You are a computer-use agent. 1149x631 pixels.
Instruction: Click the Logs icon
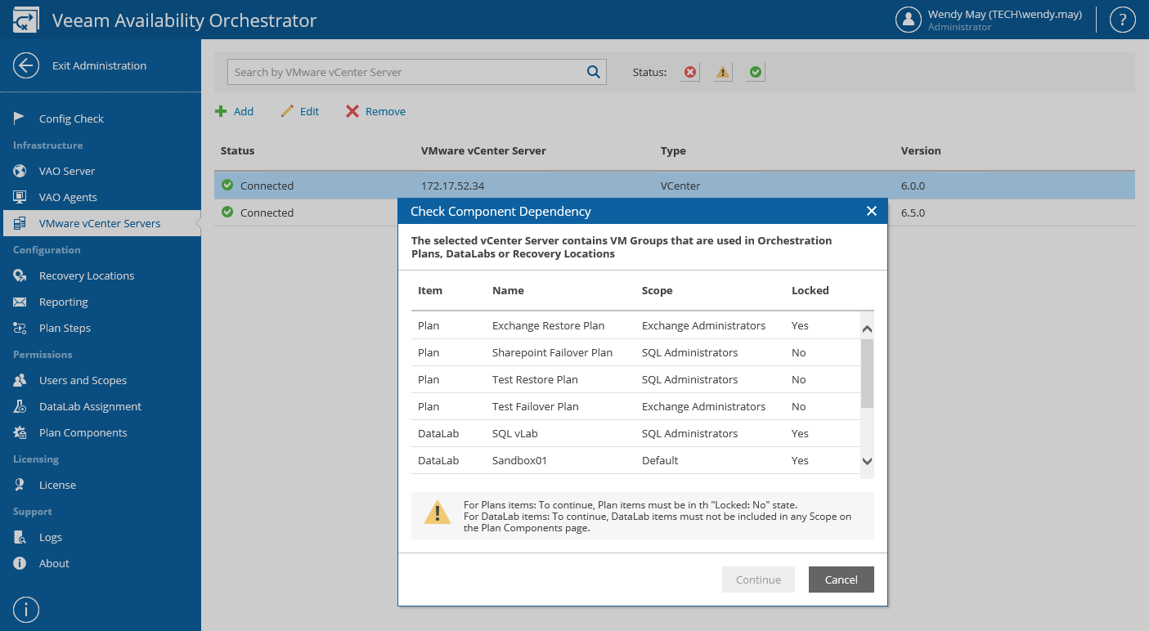(20, 537)
